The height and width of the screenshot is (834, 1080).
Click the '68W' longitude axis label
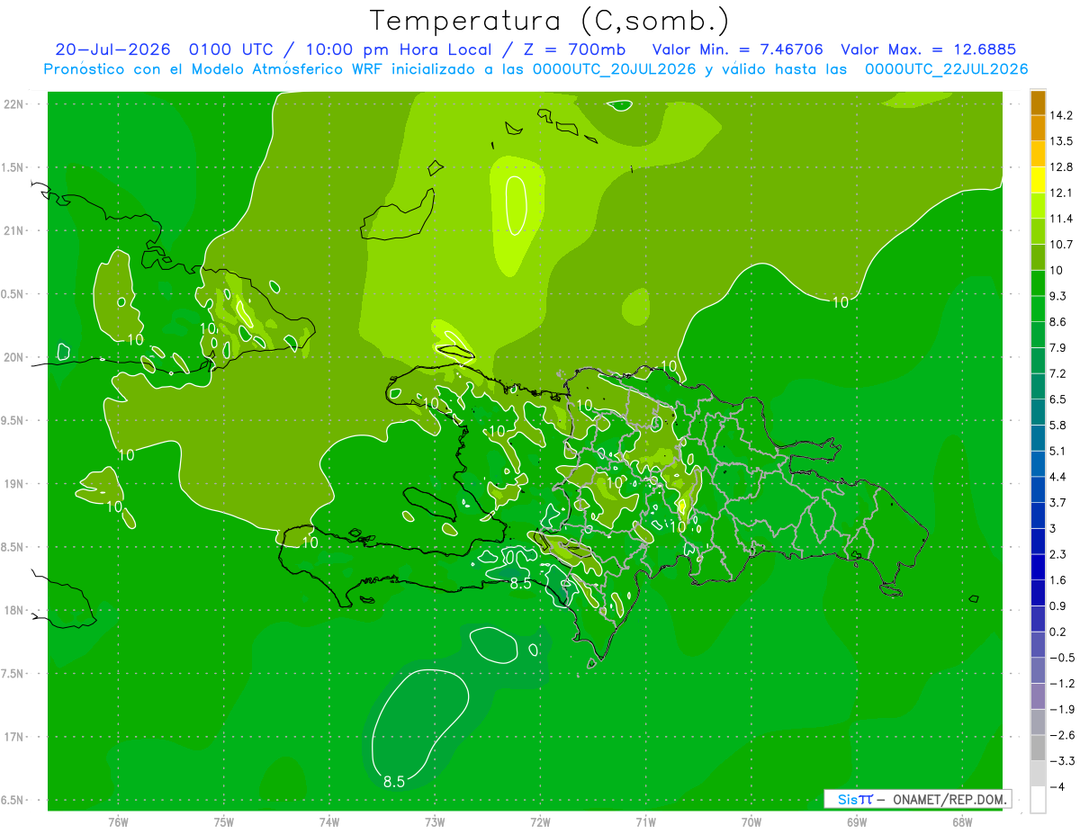click(x=961, y=822)
